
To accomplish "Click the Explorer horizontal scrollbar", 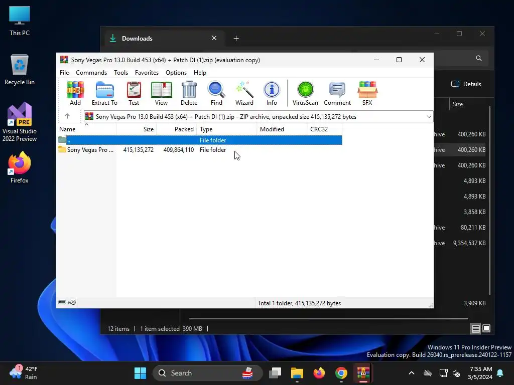I will point(328,318).
